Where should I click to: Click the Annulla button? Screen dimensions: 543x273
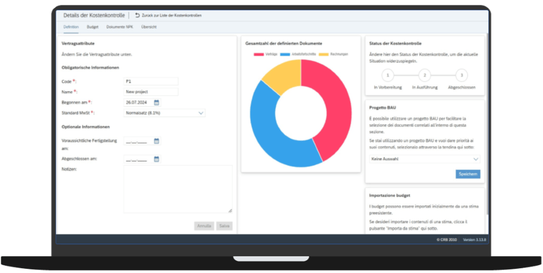click(204, 226)
